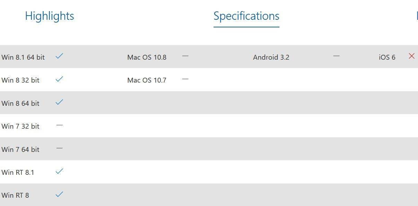Click the dash icon for Win 7 64 bit
The image size is (418, 206).
[59, 148]
